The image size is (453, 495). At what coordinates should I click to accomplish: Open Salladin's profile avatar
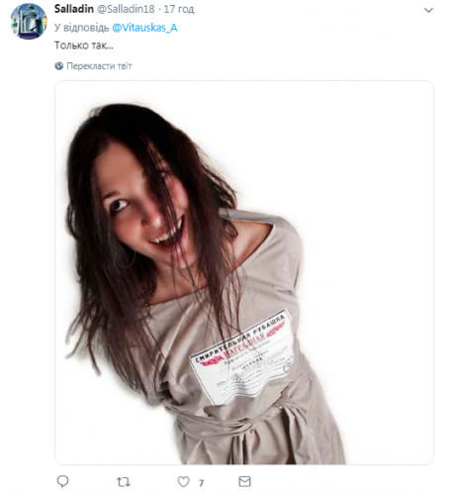coord(29,22)
